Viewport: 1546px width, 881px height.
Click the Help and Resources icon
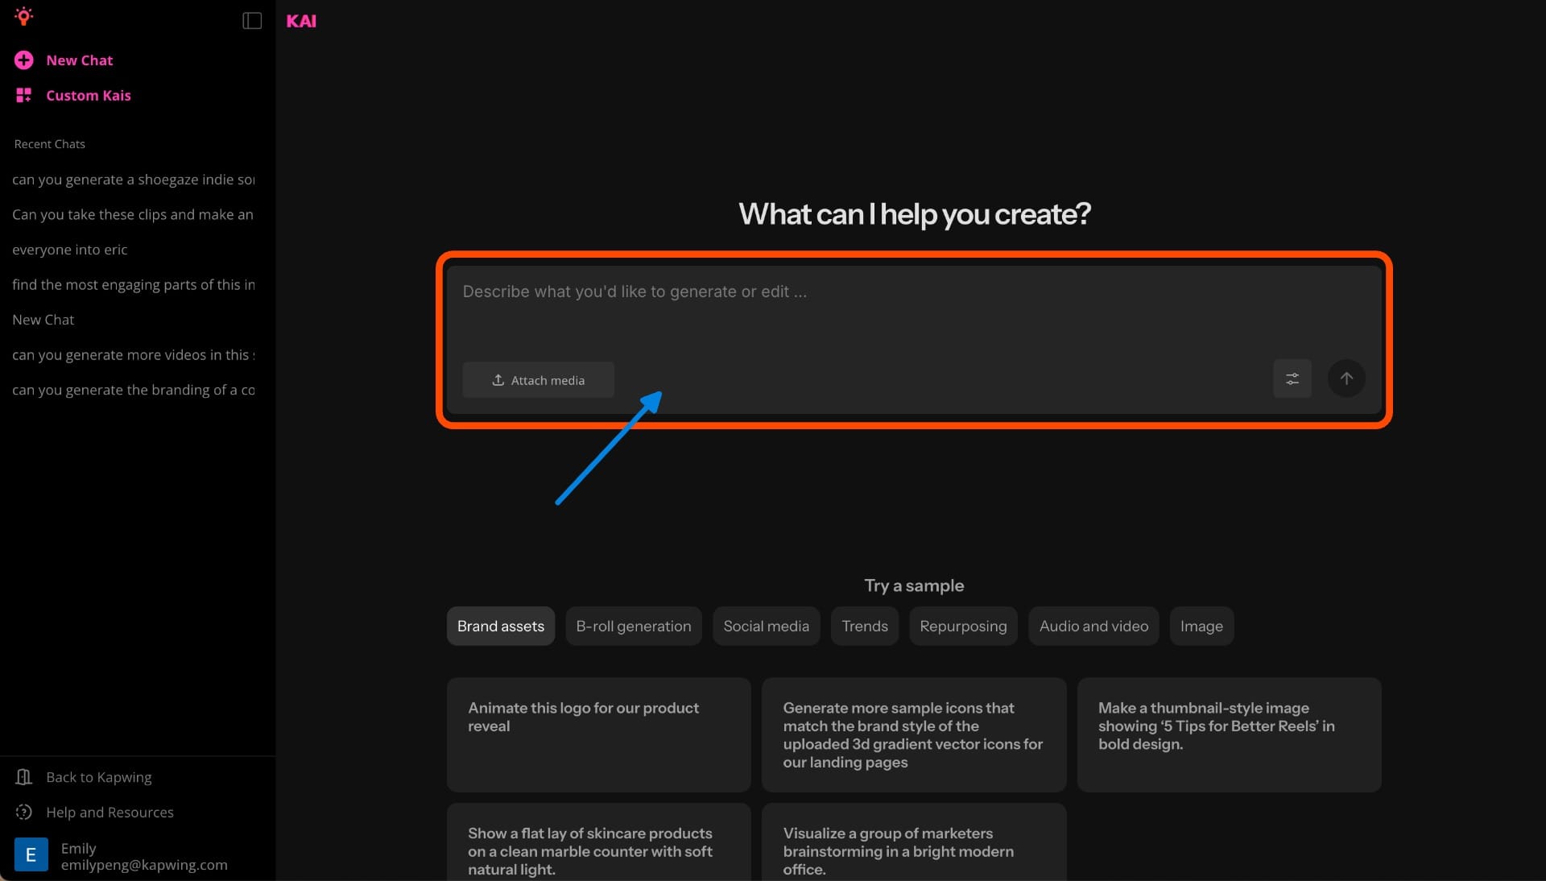click(x=24, y=812)
